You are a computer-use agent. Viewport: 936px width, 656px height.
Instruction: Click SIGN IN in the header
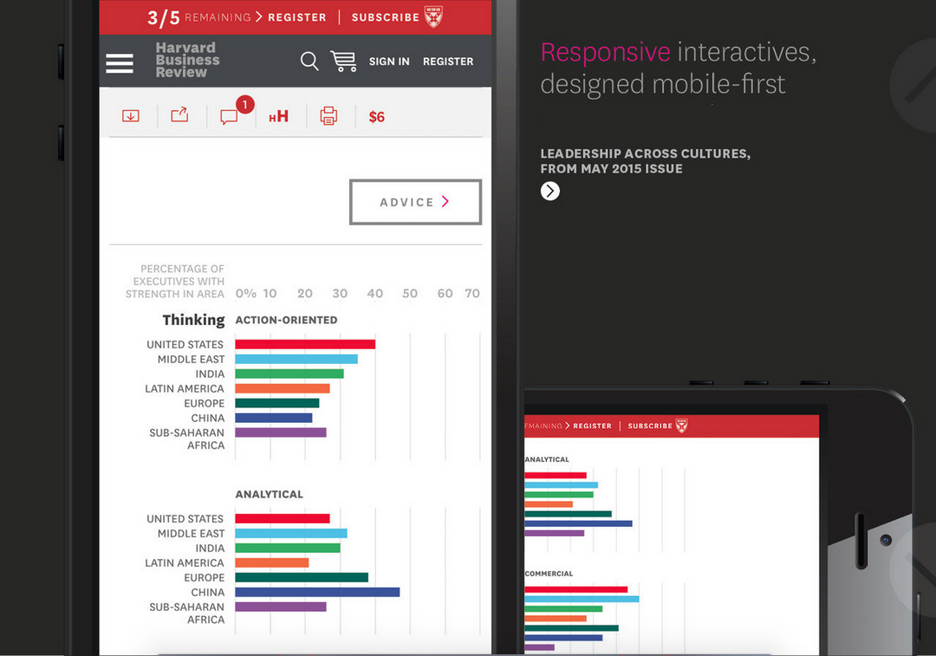point(389,62)
